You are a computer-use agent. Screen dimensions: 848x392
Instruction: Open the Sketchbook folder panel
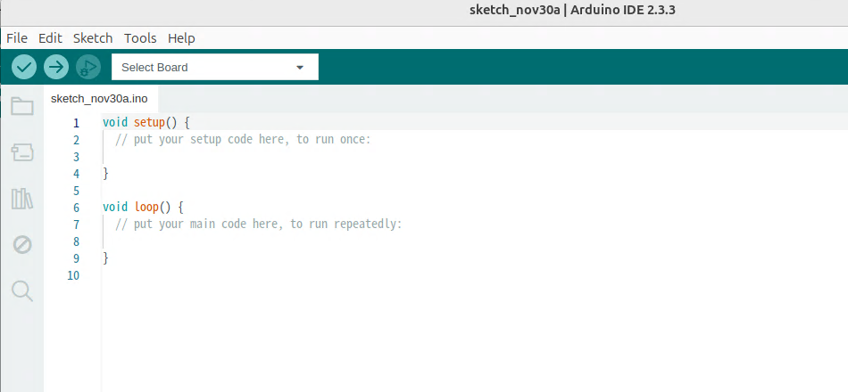22,106
